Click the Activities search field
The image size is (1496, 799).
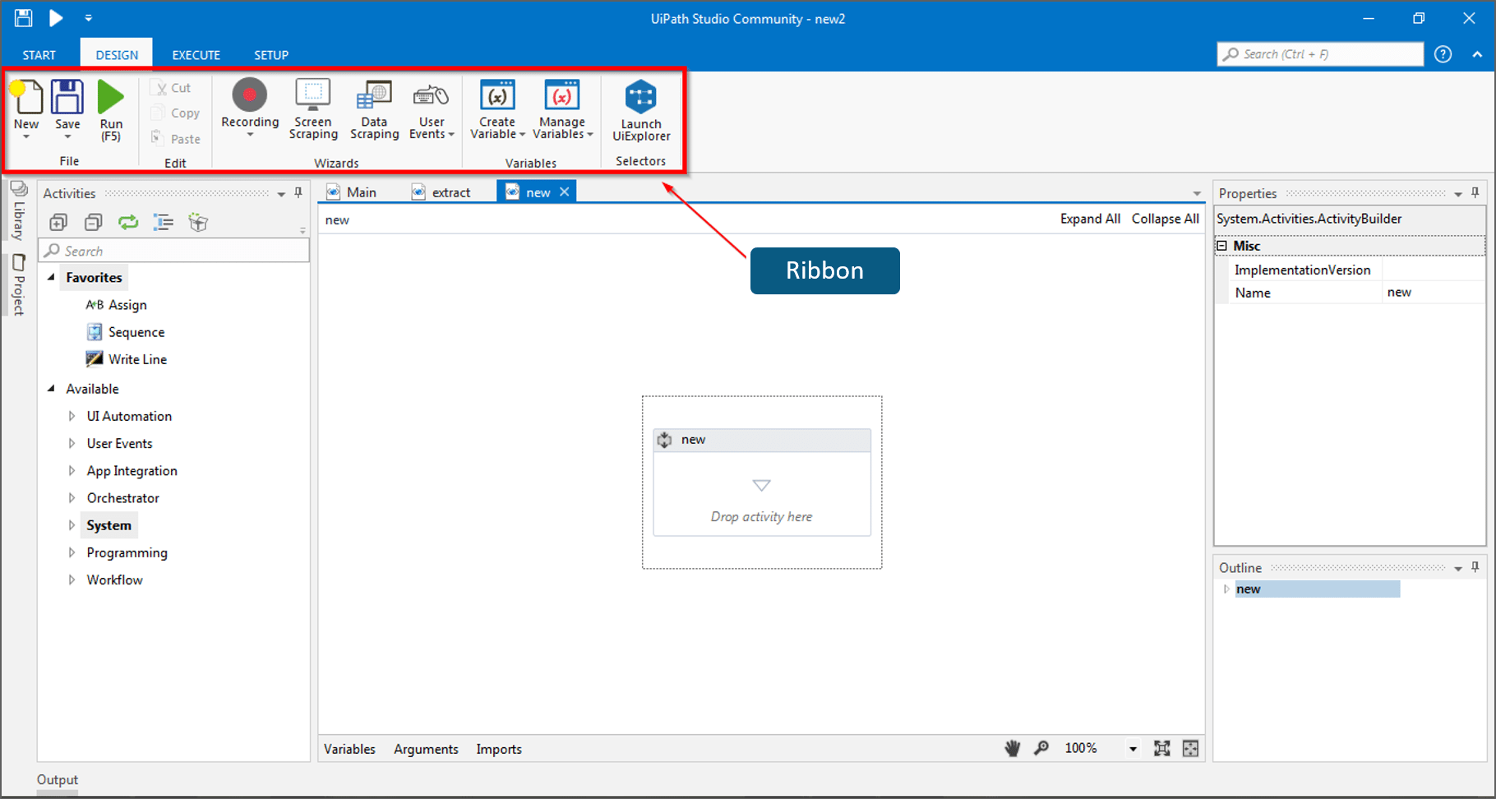(174, 251)
